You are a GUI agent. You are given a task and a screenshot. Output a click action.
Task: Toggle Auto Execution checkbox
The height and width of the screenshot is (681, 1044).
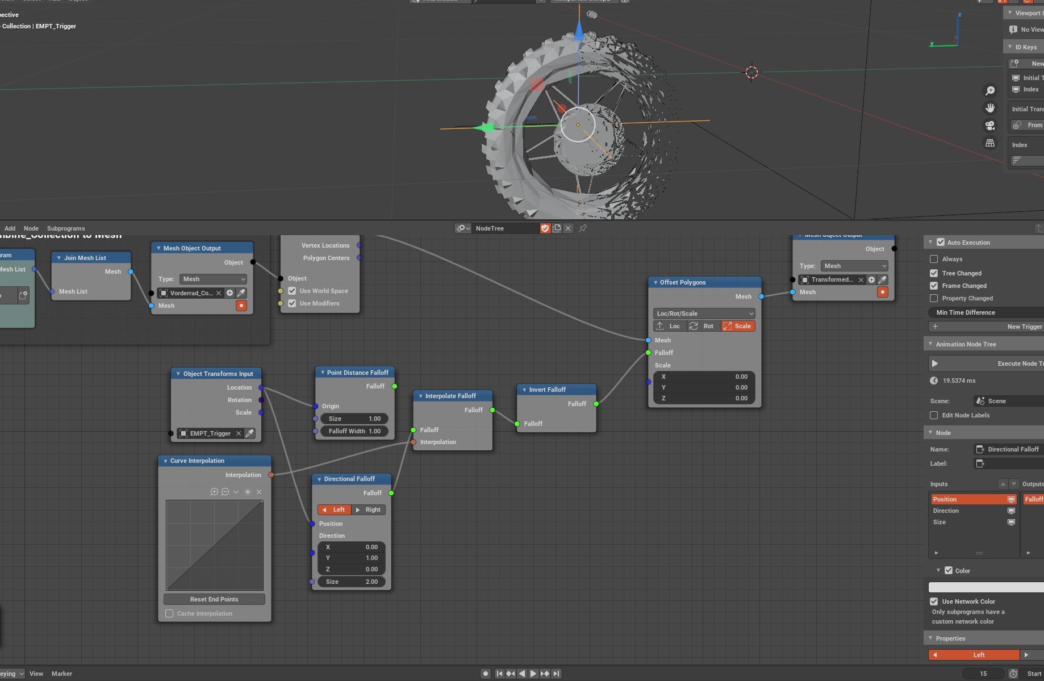[941, 243]
